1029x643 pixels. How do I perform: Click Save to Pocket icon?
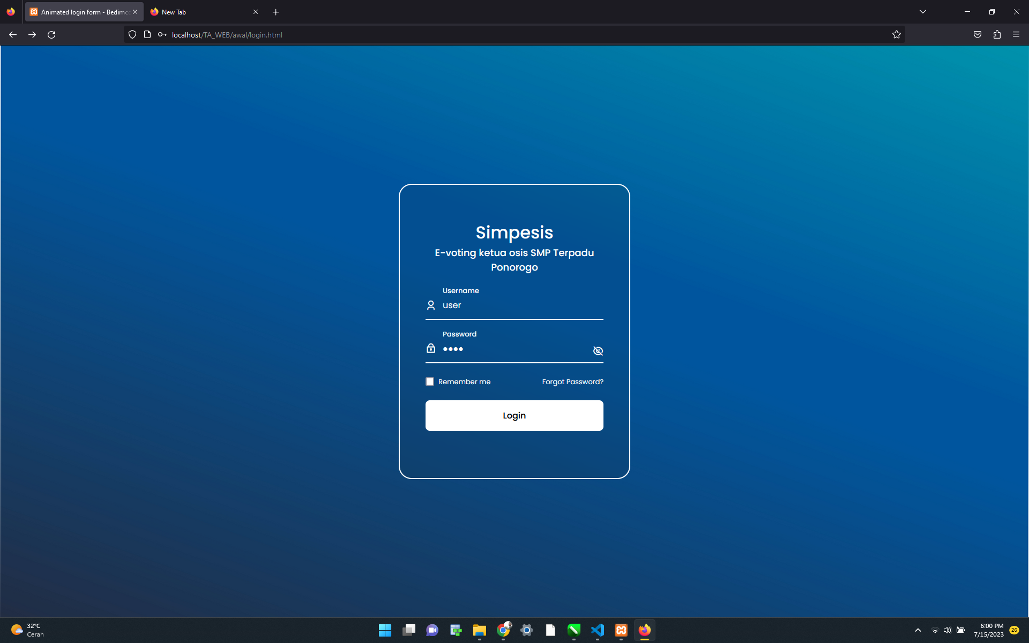click(978, 35)
